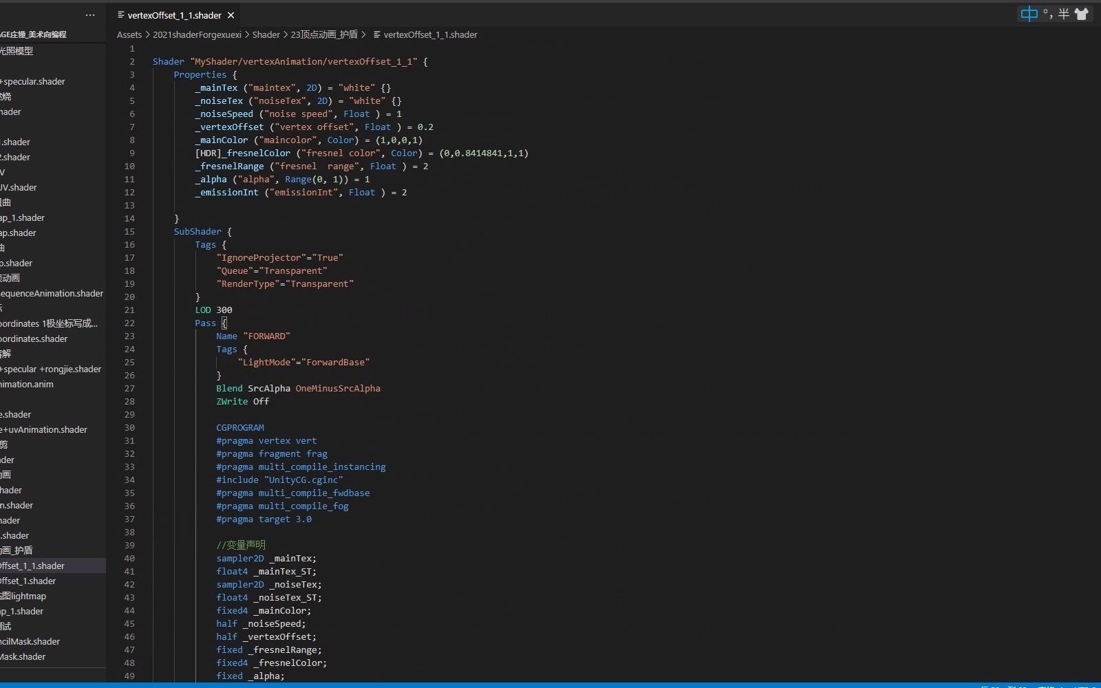
Task: Select line number 49 in the gutter
Action: point(129,676)
